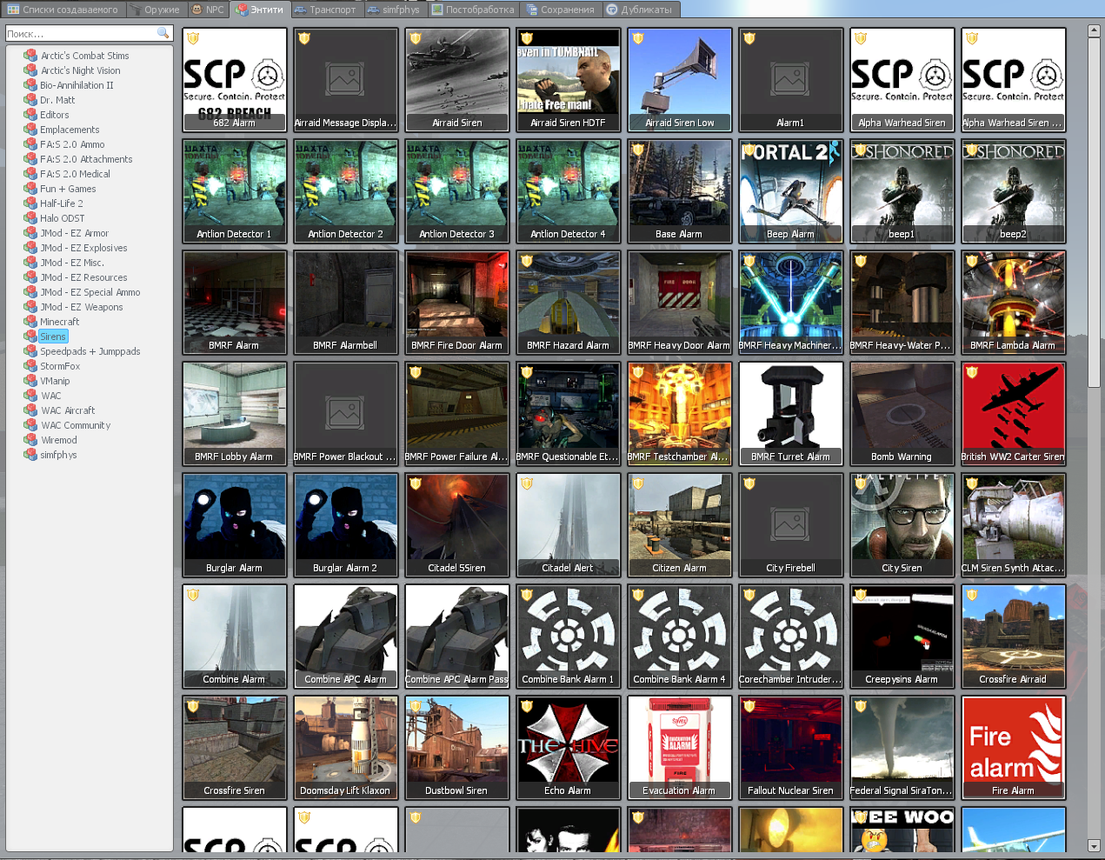This screenshot has width=1105, height=860.
Task: Open the Speedpads + Jumppads category
Action: click(x=90, y=351)
